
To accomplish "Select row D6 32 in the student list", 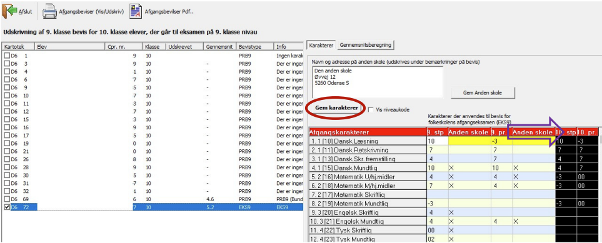I will [x=153, y=191].
